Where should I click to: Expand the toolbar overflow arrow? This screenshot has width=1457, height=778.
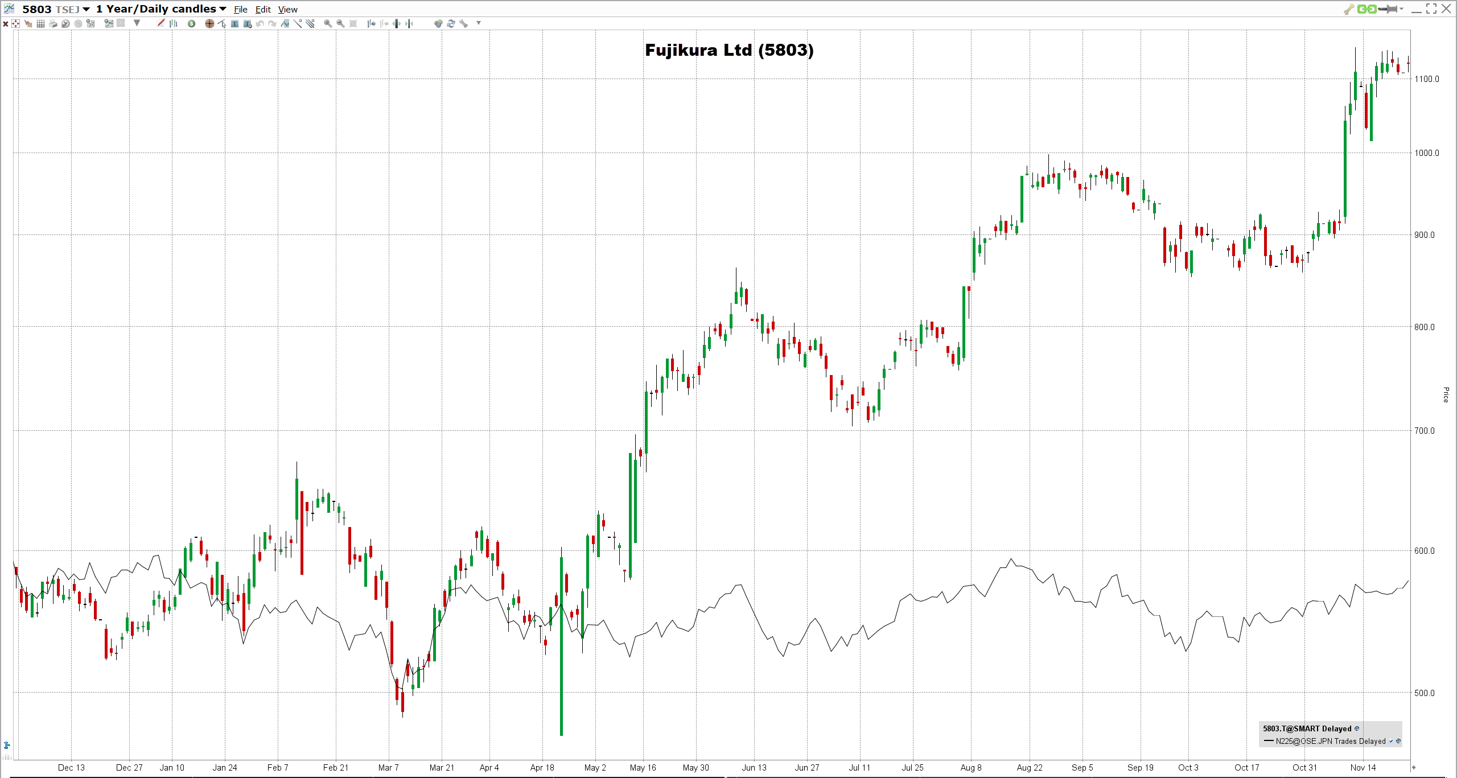[479, 23]
